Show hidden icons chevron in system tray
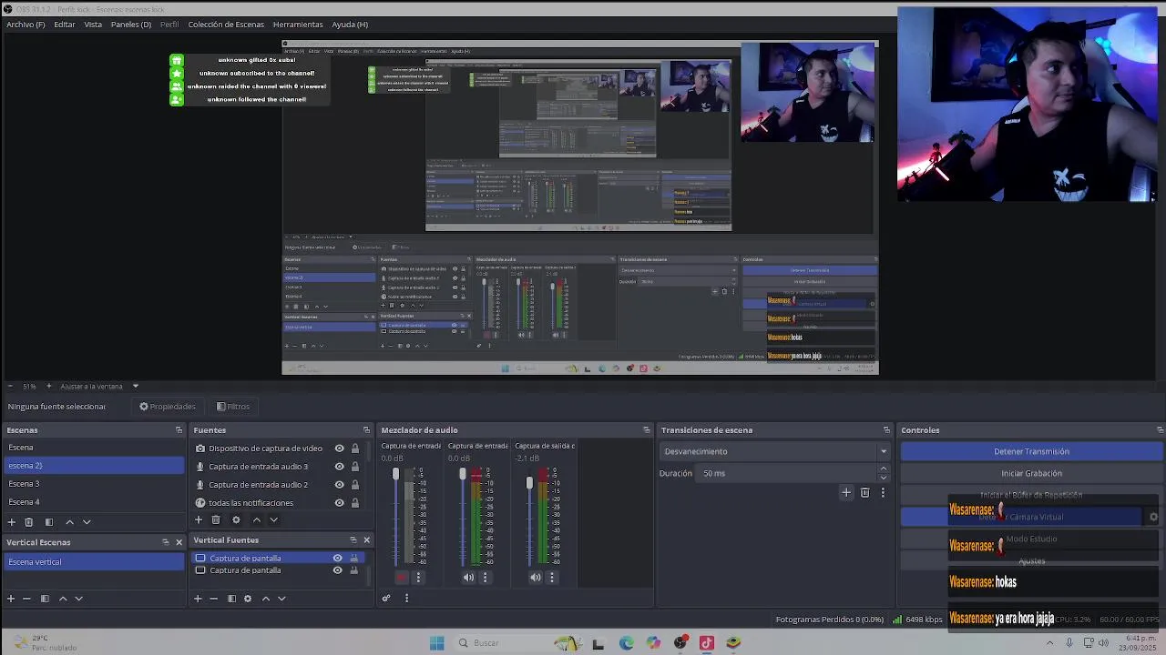Viewport: 1166px width, 655px height. pos(1050,643)
